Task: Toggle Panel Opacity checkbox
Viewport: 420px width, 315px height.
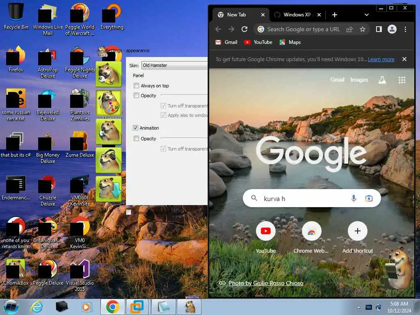Action: click(136, 95)
